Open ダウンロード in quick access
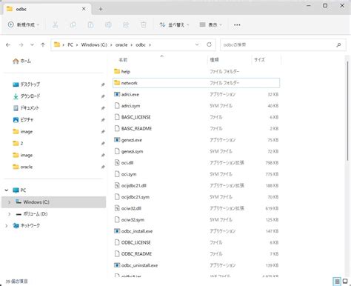The image size is (351, 286). tap(26, 96)
